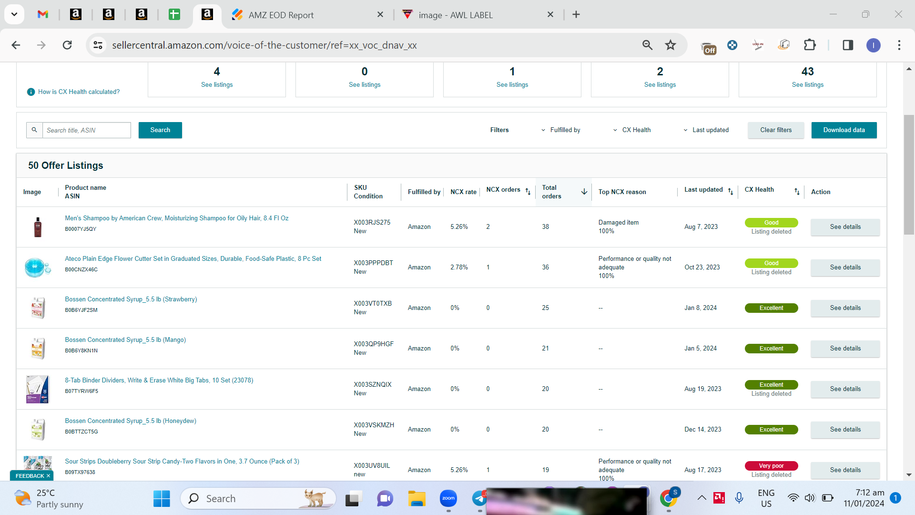Open the green plus pinned tab
This screenshot has height=515, width=915.
pos(174,14)
